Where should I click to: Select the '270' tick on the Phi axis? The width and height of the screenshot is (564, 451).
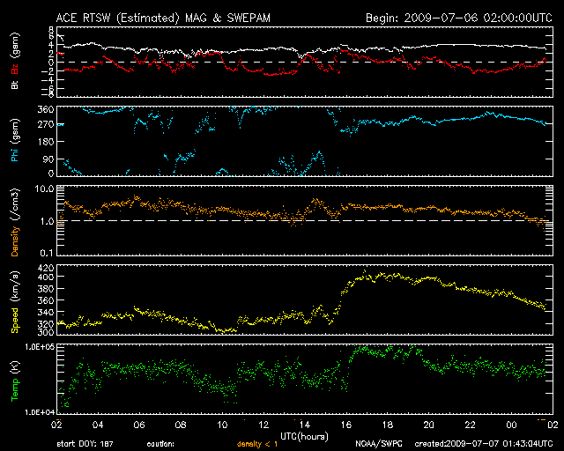point(46,125)
